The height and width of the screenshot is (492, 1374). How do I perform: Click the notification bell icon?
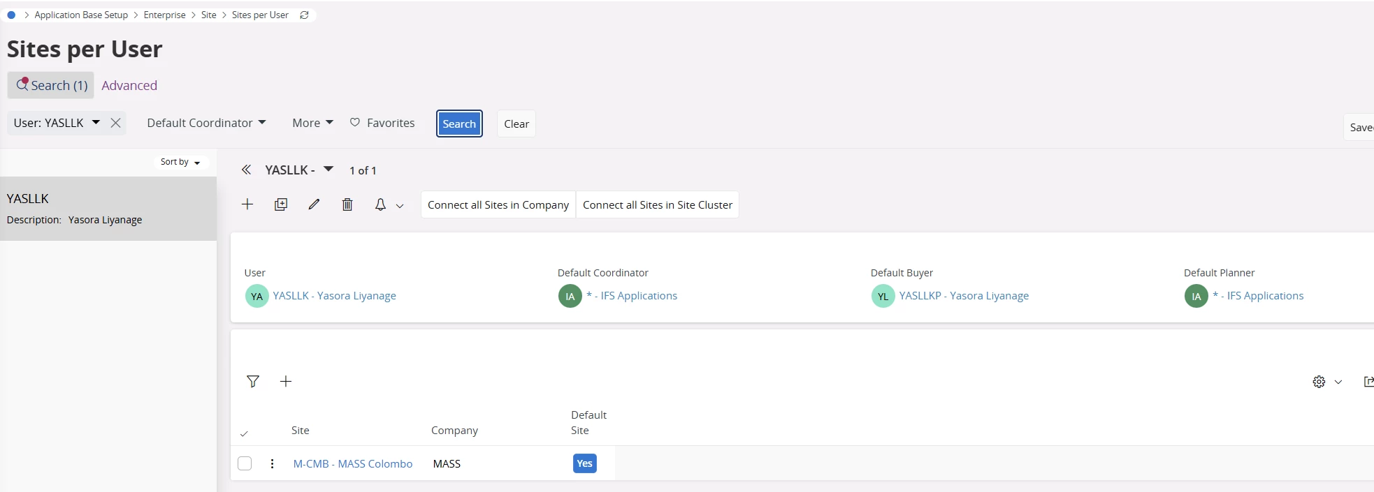(x=380, y=204)
